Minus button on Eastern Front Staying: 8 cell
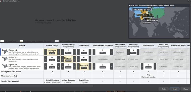The image size is (191, 92). (x=78, y=66)
